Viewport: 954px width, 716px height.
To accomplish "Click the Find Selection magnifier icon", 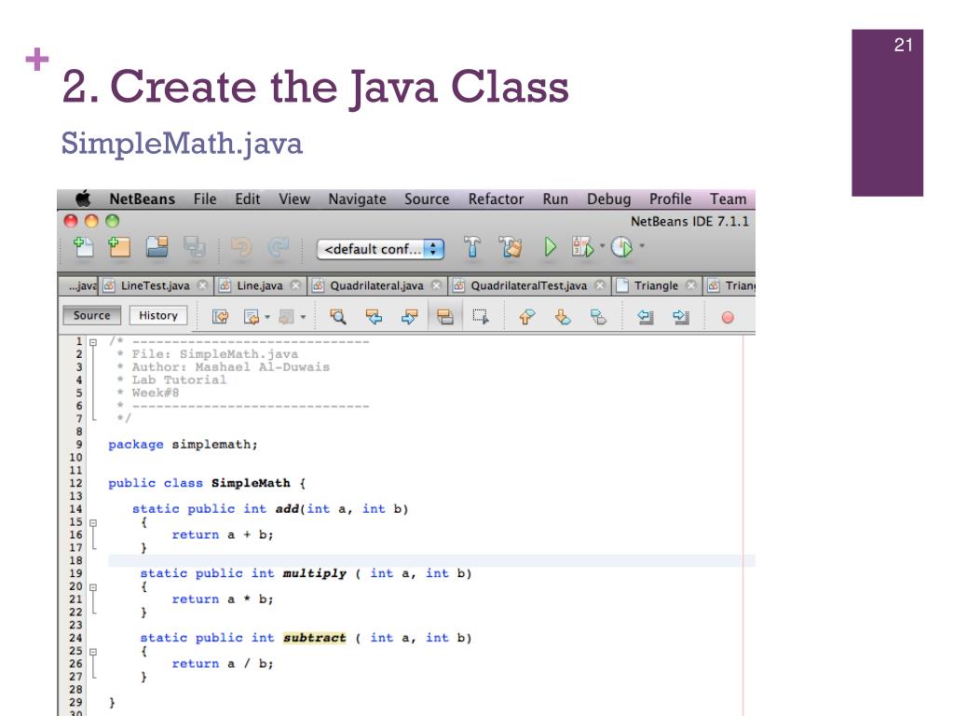I will (x=337, y=317).
